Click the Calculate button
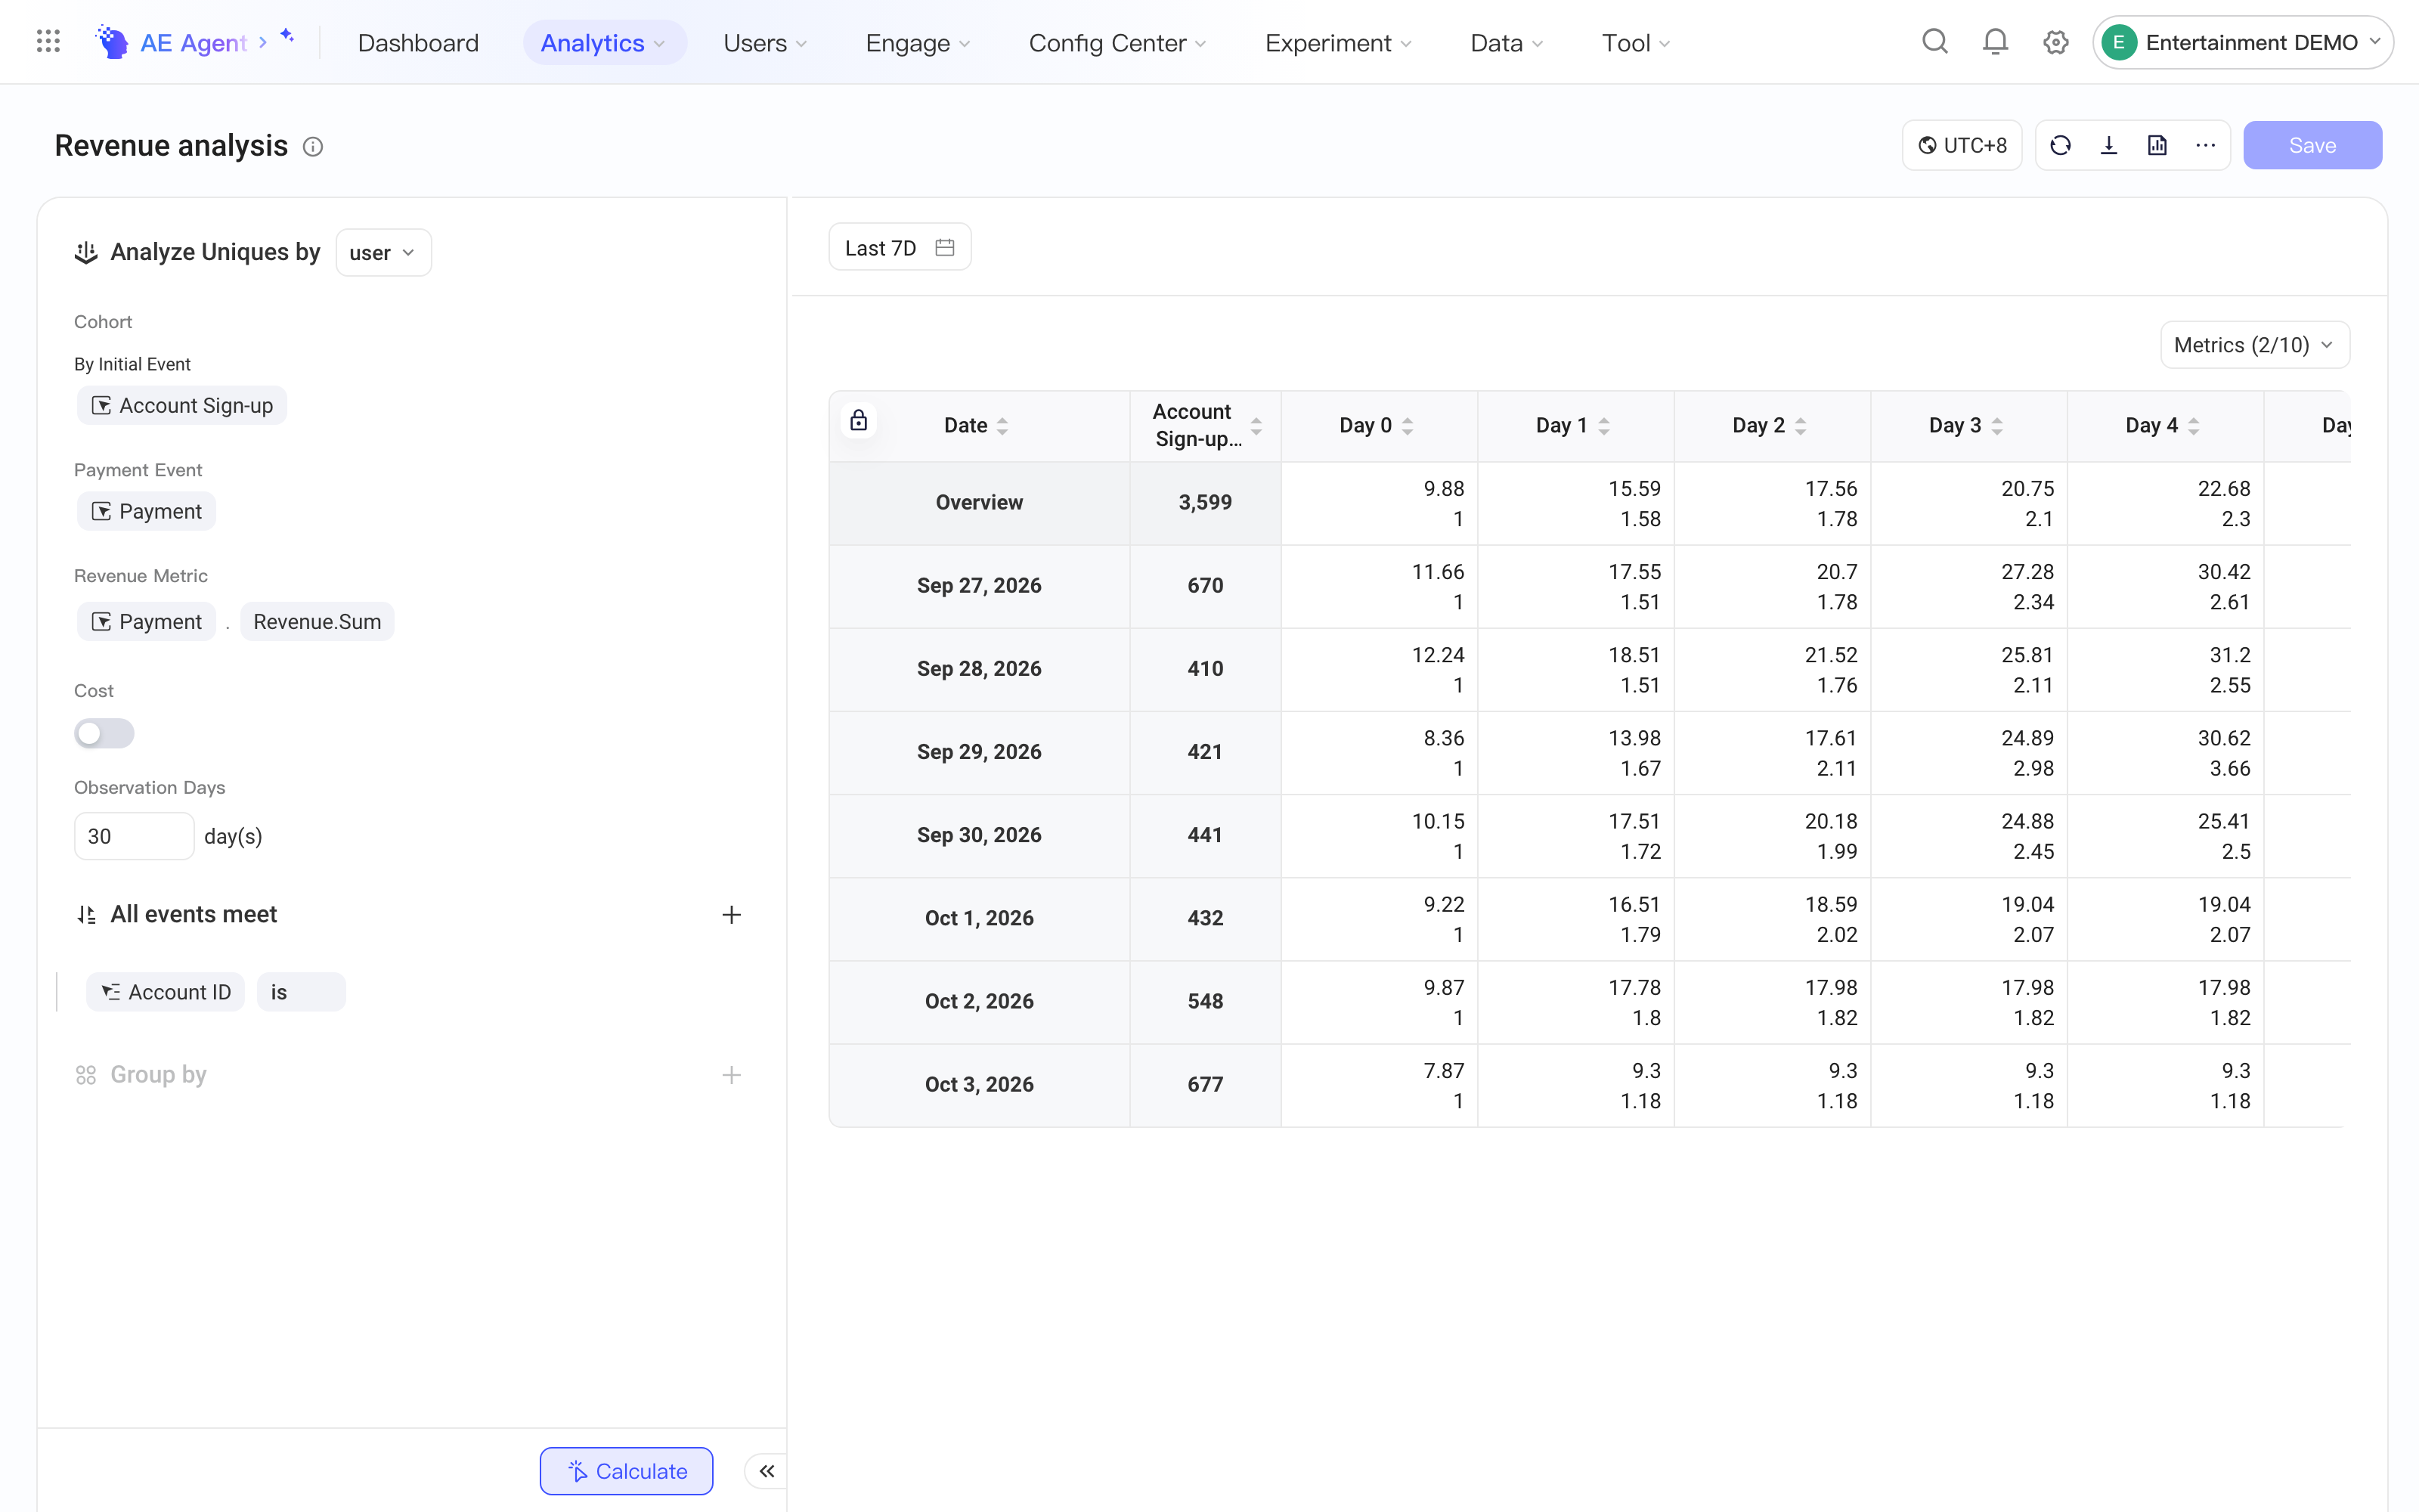2419x1512 pixels. coord(627,1471)
